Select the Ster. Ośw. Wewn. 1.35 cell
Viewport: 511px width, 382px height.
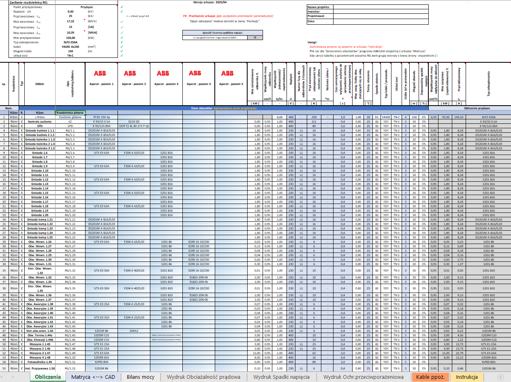coord(40,288)
